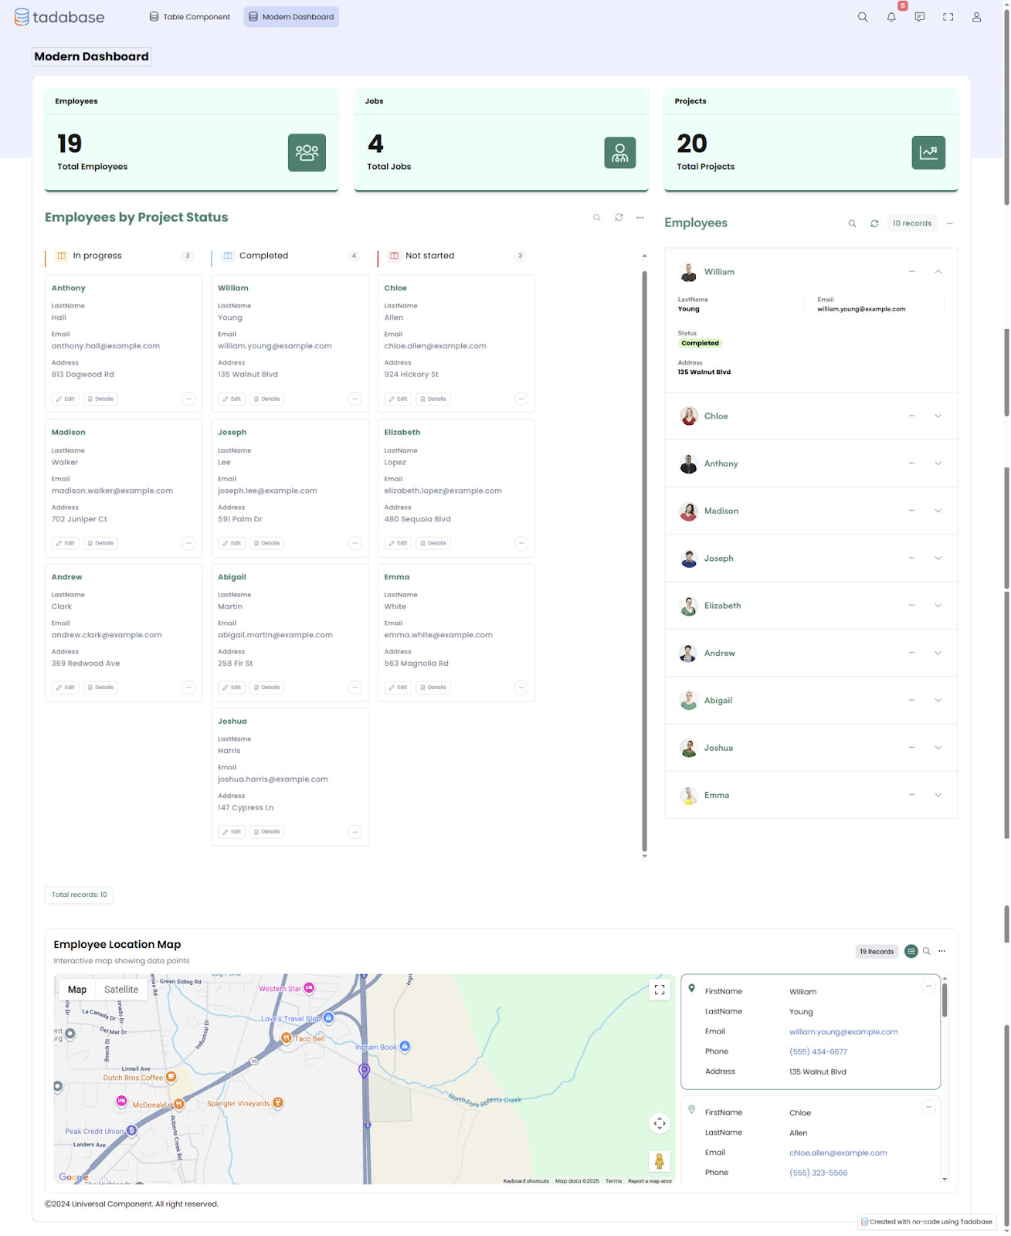
Task: Switch to the Table Component tab
Action: [x=190, y=17]
